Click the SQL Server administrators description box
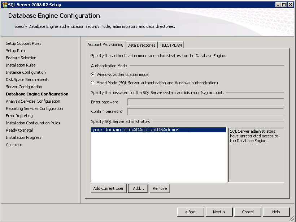 tap(256, 155)
